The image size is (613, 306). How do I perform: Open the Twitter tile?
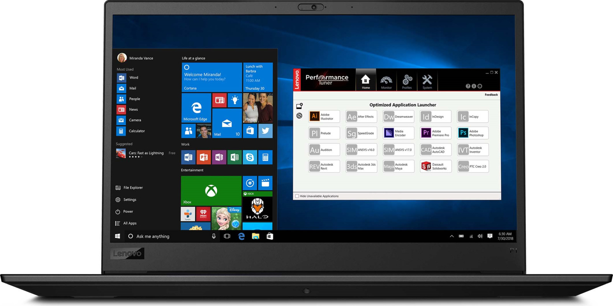(x=266, y=131)
